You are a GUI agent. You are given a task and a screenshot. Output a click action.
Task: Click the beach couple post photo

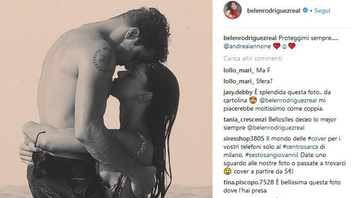pos(106,99)
